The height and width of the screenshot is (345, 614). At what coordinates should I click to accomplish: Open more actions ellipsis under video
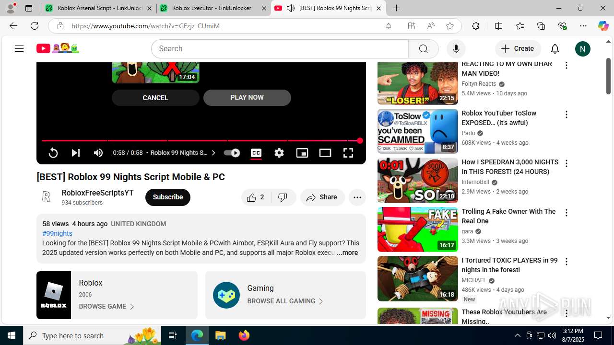pos(357,197)
